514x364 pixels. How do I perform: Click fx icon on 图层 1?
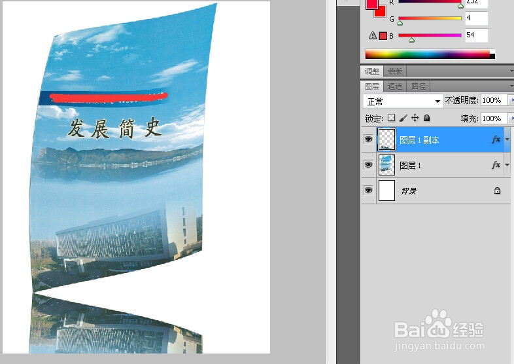pyautogui.click(x=496, y=165)
